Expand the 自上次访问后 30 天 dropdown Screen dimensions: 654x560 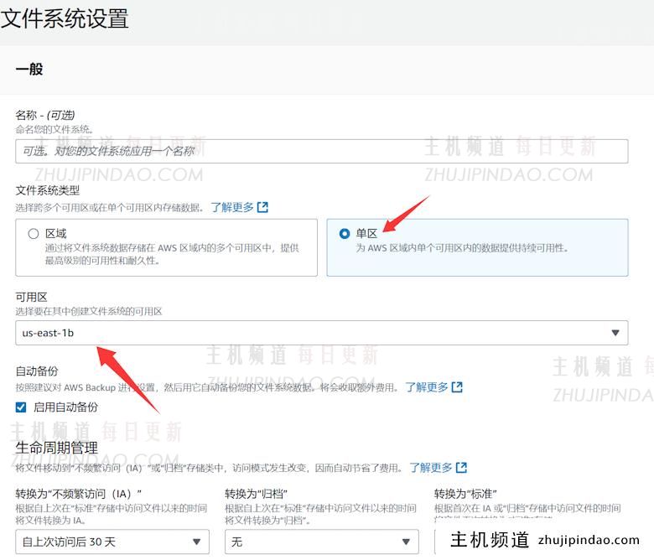[x=112, y=542]
